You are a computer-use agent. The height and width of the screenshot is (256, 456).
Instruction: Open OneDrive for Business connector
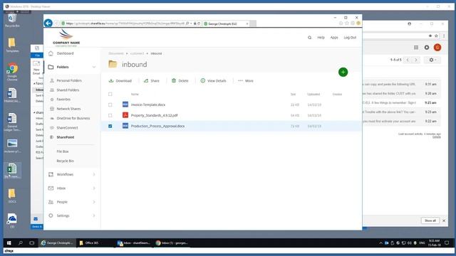point(73,118)
